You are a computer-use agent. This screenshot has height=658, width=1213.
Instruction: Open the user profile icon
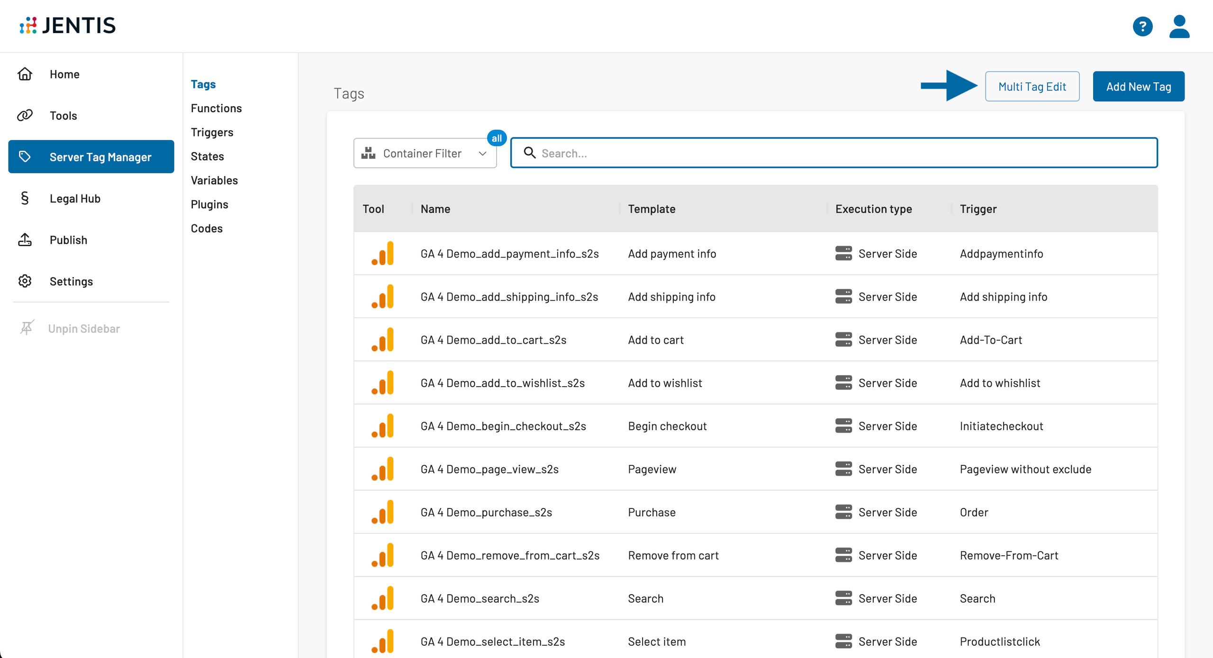(x=1179, y=27)
